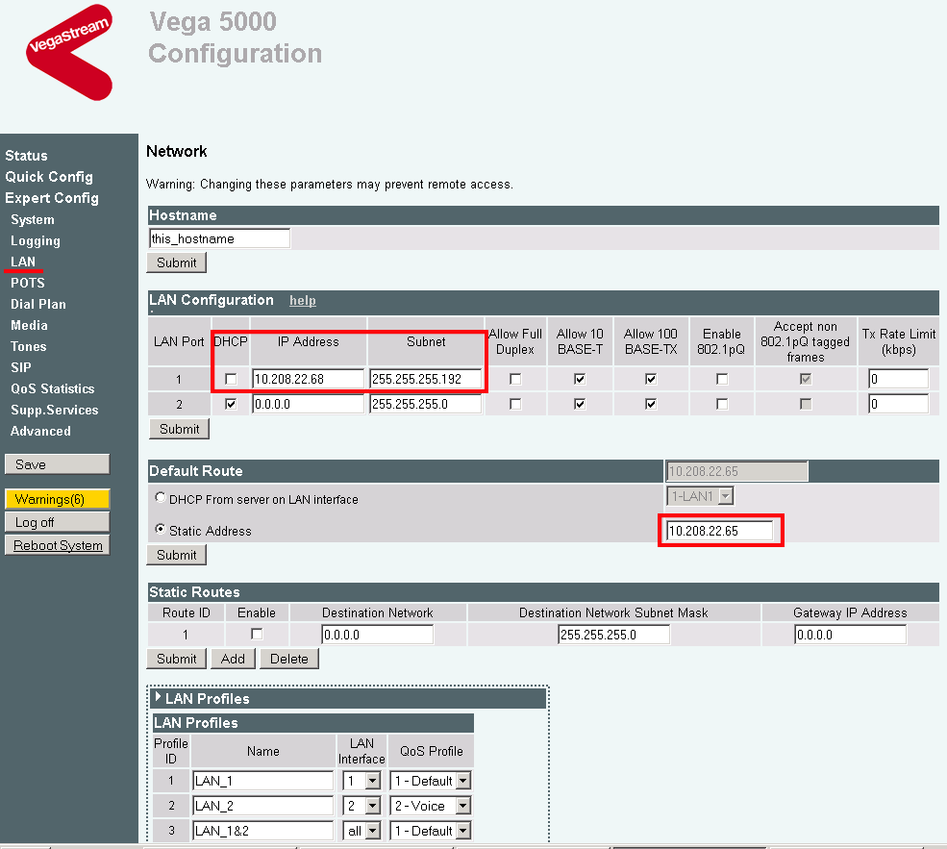Uncheck Allow 100 BASE-TX for port 2
947x849 pixels.
(x=651, y=404)
